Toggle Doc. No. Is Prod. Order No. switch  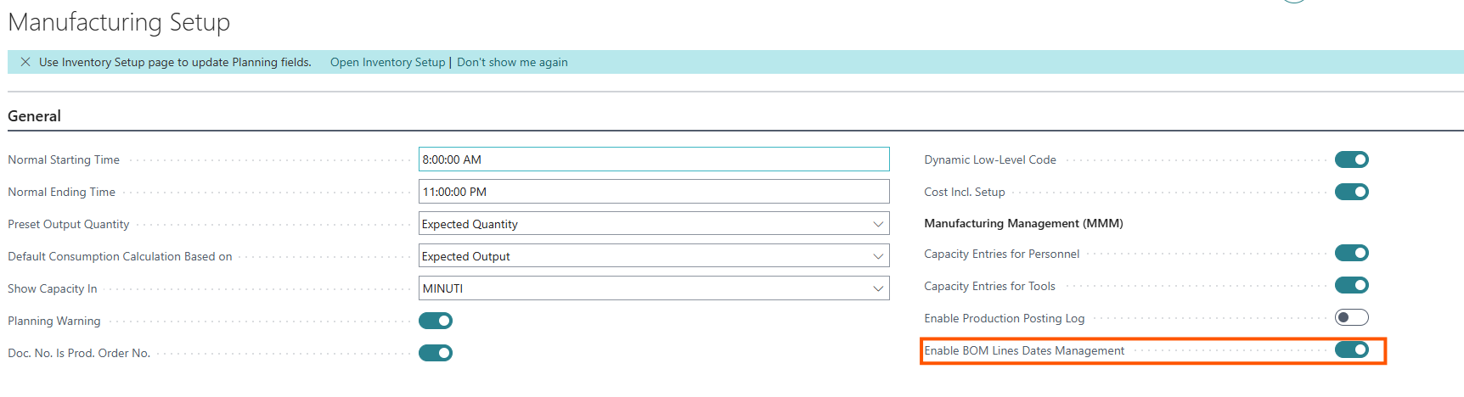[436, 353]
